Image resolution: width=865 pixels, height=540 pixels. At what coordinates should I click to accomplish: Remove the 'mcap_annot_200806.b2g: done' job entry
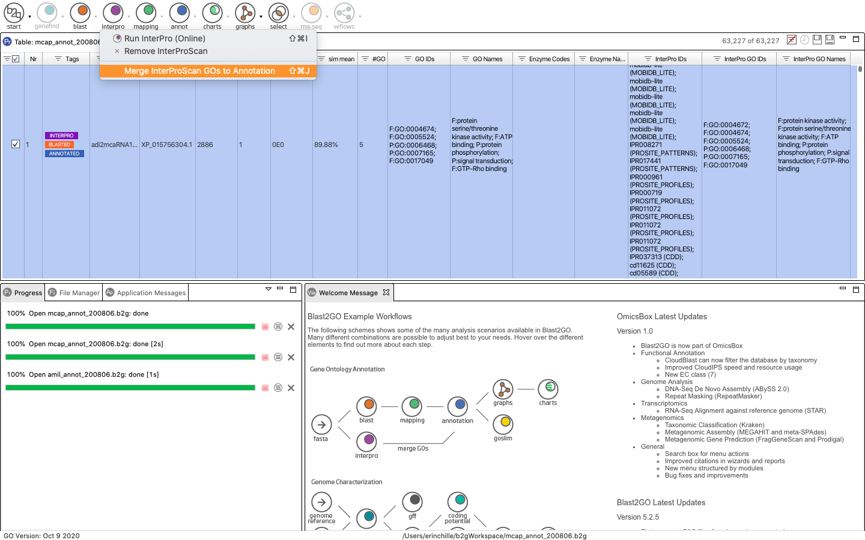pyautogui.click(x=291, y=327)
